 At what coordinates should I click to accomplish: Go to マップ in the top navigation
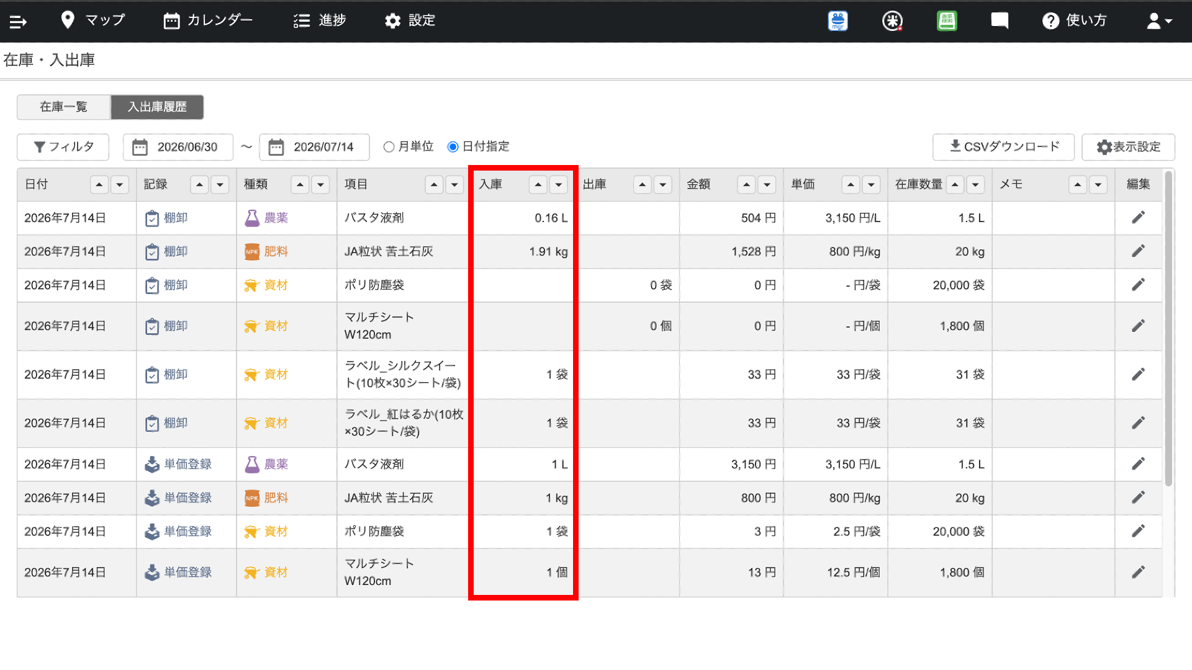[93, 20]
